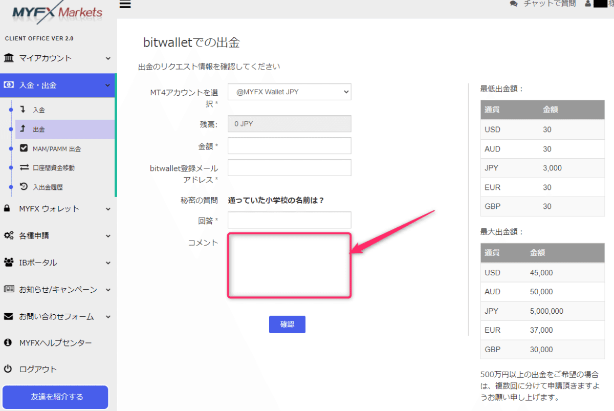This screenshot has width=614, height=411.
Task: Click the MYFX ウォレット lock icon
Action: point(7,208)
